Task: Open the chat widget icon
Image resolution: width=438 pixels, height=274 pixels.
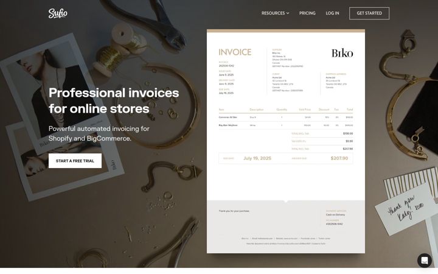Action: 425,261
